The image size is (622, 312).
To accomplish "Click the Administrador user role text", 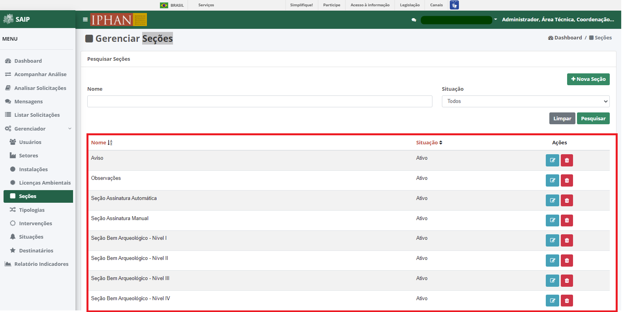I will [558, 19].
